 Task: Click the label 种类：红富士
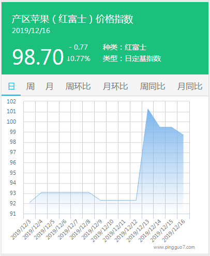tap(125, 47)
